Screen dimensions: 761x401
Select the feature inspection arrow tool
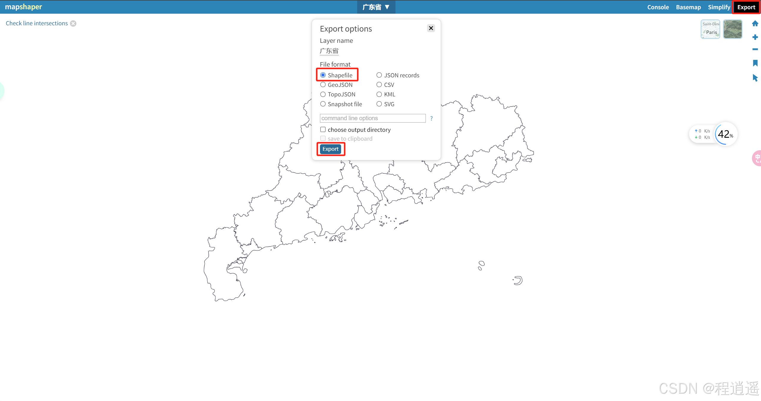click(755, 78)
